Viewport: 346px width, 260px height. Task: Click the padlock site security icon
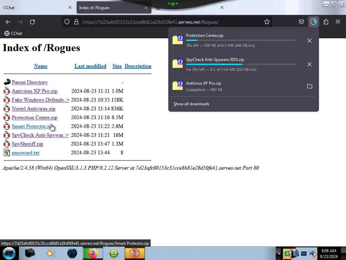(76, 22)
